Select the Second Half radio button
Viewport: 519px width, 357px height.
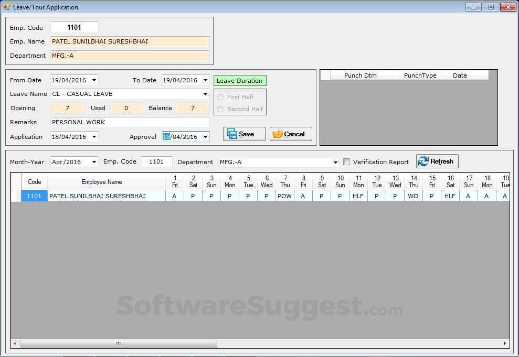pos(221,109)
